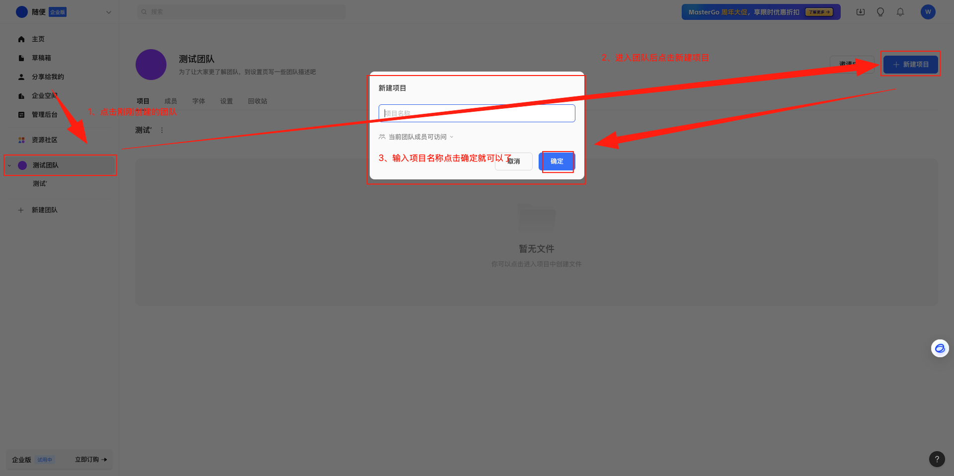Open the MasterGo anniversary promo banner

point(761,12)
